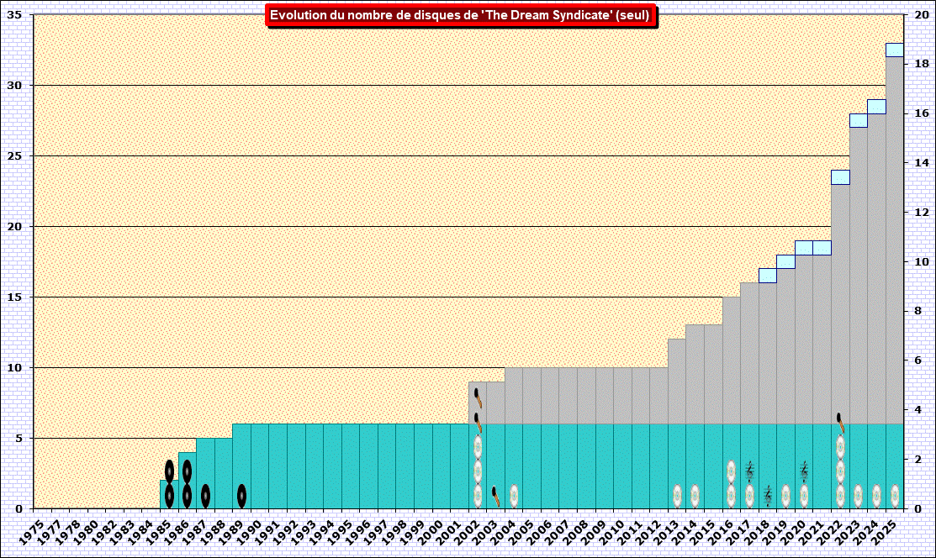Select the vinyl record icon in the 1989 column

click(241, 496)
